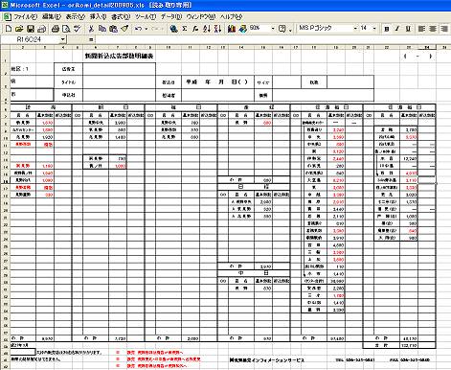Open the データ (Data) menu
Screen dimensions: 451x370
tap(170, 16)
